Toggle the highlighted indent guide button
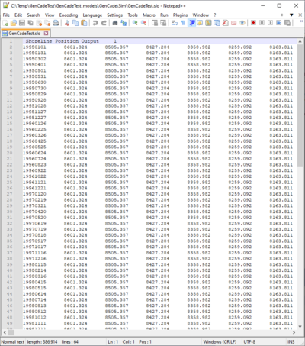 (191, 23)
